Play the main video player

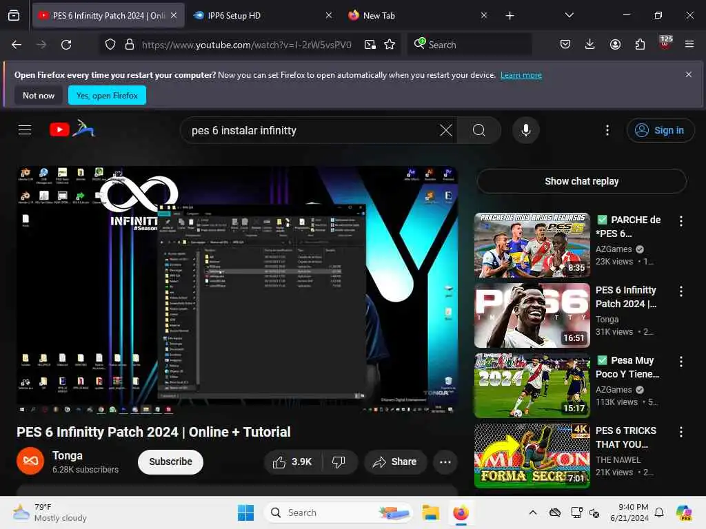click(237, 290)
